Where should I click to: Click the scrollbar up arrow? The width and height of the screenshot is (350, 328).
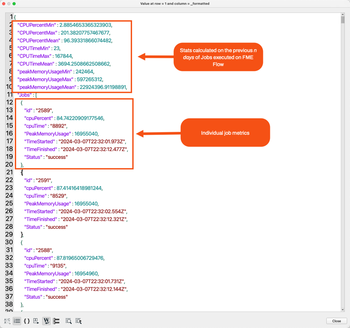[343, 14]
